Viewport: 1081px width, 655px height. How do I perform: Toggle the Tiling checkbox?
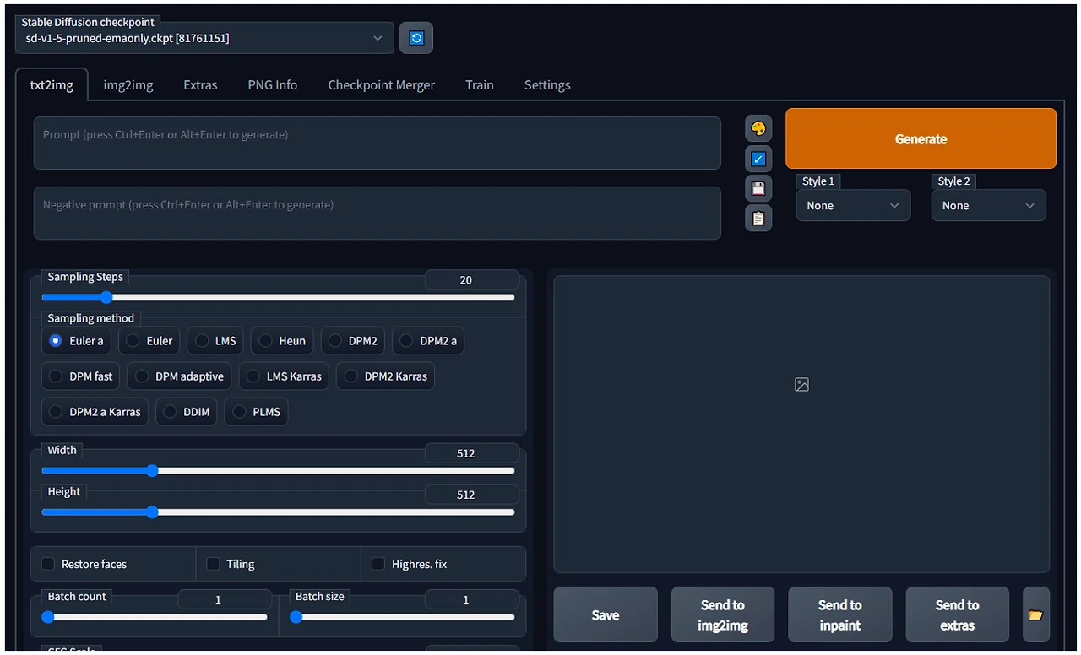click(x=213, y=564)
